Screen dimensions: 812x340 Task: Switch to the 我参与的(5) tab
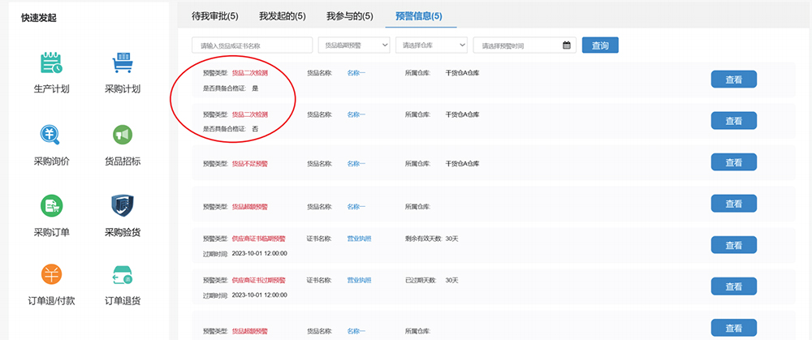pyautogui.click(x=349, y=16)
